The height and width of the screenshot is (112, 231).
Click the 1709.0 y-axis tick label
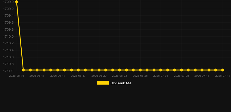tap(8, 2)
